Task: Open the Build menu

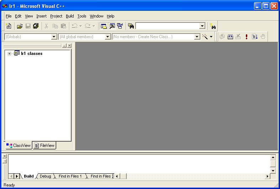Action: [x=70, y=16]
